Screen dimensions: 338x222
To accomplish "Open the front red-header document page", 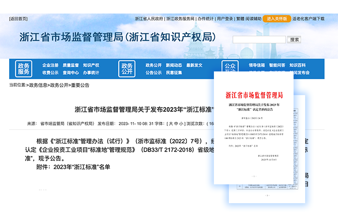I will [x=253, y=128].
